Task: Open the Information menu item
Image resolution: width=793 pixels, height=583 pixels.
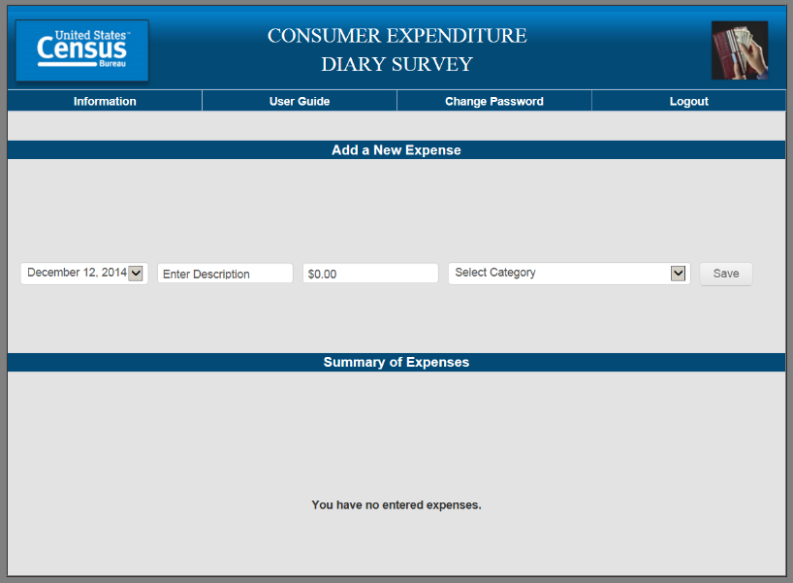Action: (x=105, y=101)
